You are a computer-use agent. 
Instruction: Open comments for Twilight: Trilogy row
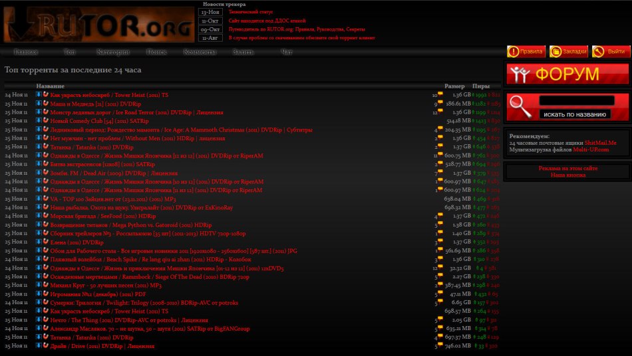pos(440,302)
